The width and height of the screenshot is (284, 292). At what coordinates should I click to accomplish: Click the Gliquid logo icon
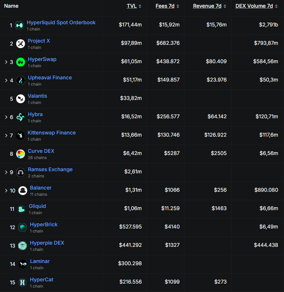point(21,209)
